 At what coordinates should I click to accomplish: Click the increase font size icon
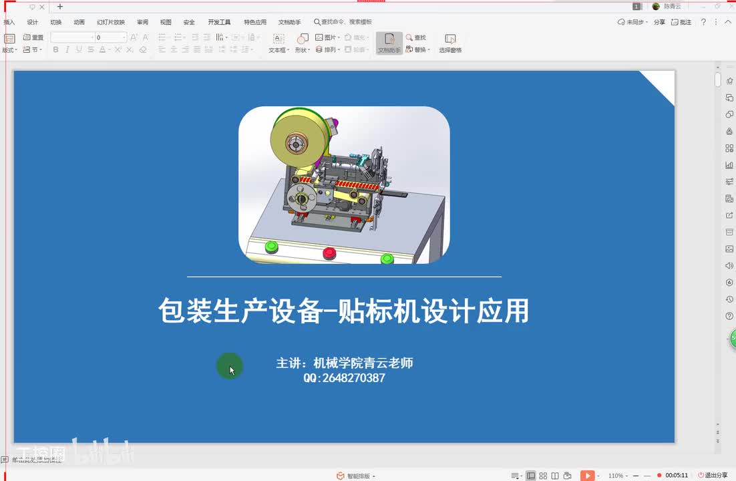click(x=134, y=37)
